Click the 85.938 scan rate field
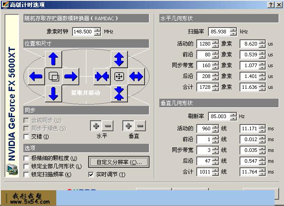 219,32
